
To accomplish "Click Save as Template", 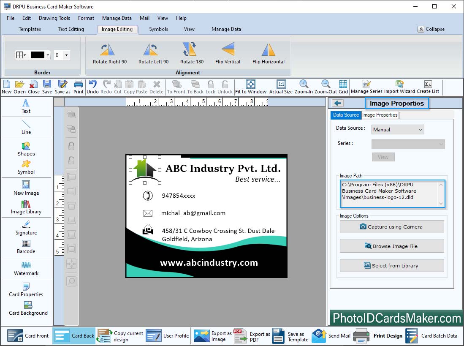I will [x=290, y=336].
